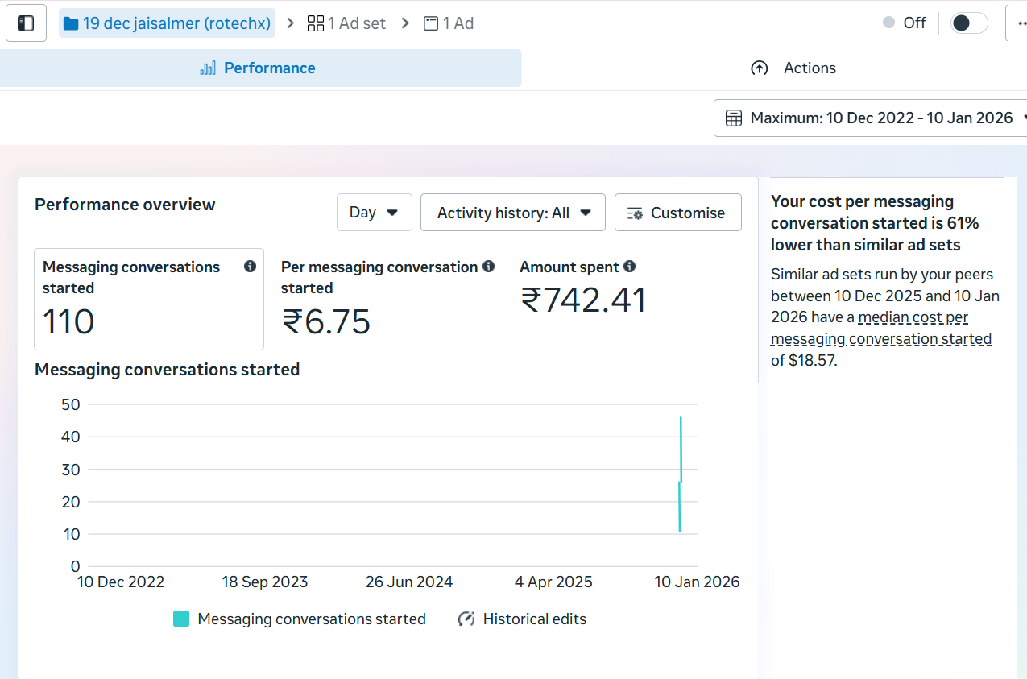This screenshot has width=1027, height=679.
Task: Click the Ad window icon
Action: [431, 23]
